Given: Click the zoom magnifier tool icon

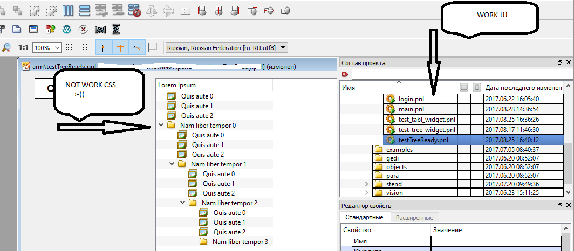Looking at the screenshot, I should (7, 47).
